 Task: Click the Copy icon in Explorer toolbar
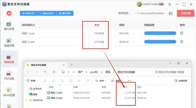tap(54, 81)
